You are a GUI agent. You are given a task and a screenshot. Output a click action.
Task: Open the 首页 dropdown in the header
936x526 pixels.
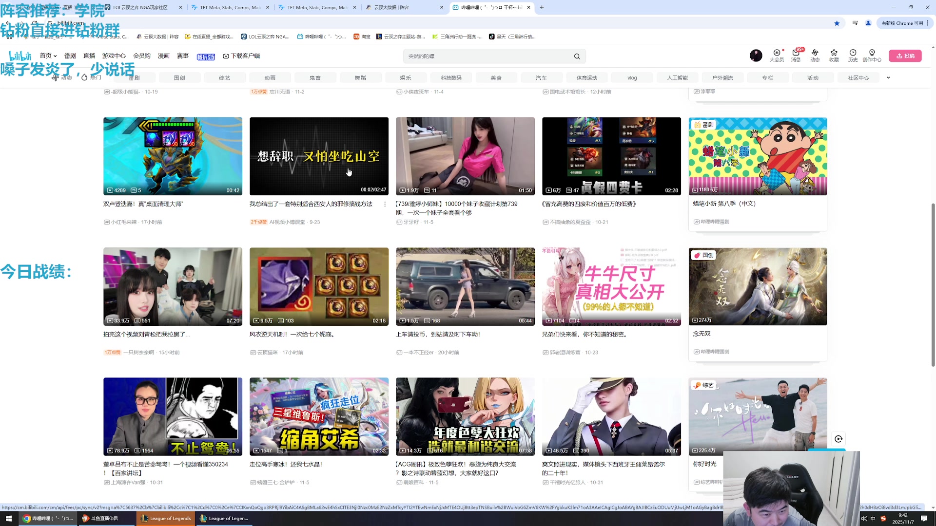48,56
